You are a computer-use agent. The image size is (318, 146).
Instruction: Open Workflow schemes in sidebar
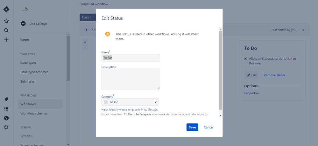pos(34,113)
